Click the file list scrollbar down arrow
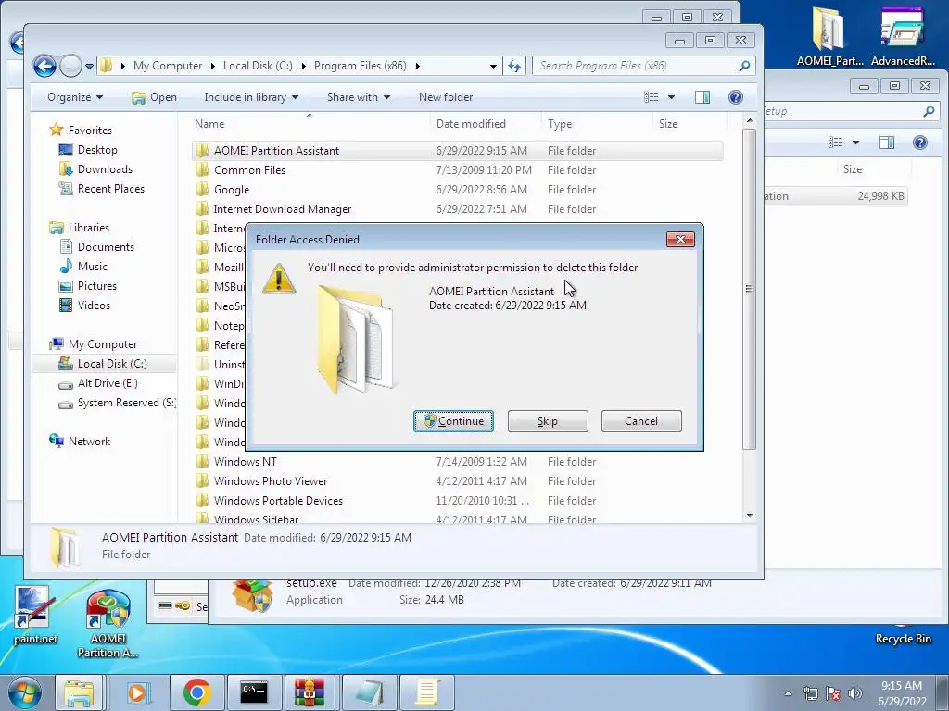 750,516
